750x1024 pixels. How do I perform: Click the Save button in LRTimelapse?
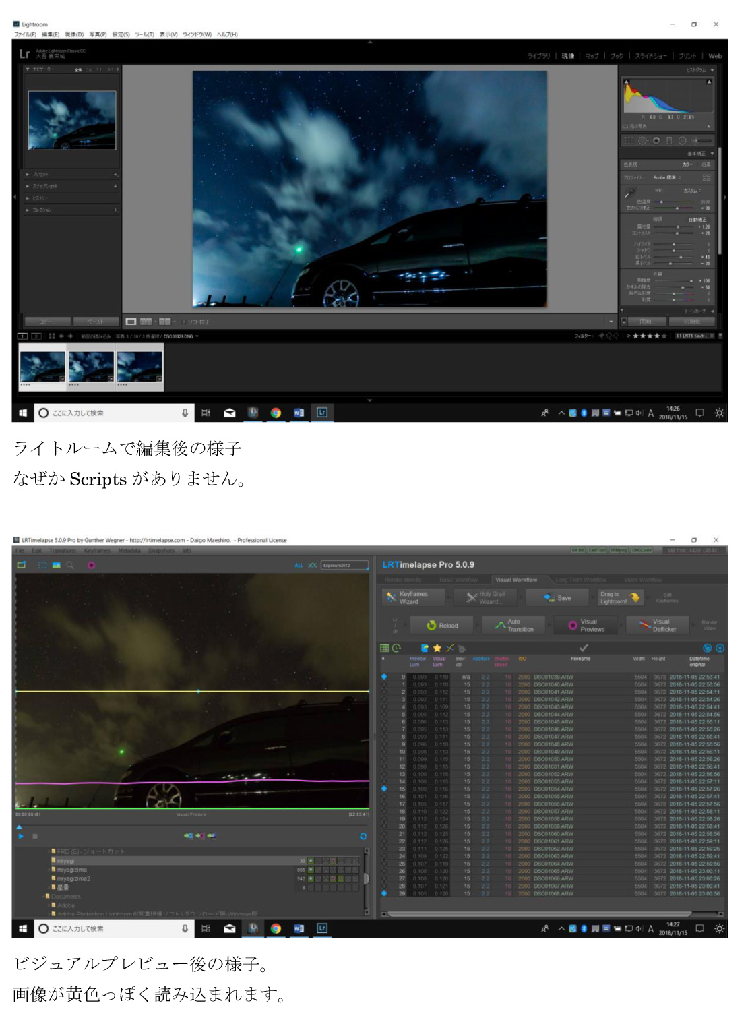point(558,598)
